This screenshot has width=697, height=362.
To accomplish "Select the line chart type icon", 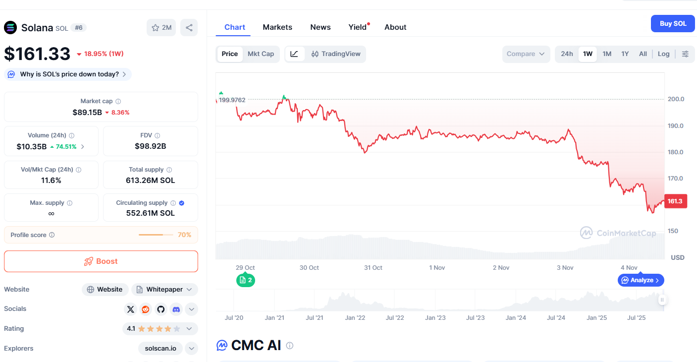I will click(x=294, y=54).
